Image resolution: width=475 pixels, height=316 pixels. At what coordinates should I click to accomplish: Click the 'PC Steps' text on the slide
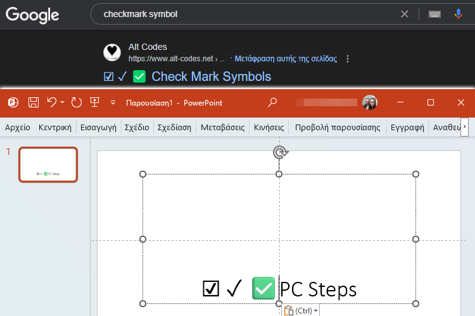[x=318, y=289]
